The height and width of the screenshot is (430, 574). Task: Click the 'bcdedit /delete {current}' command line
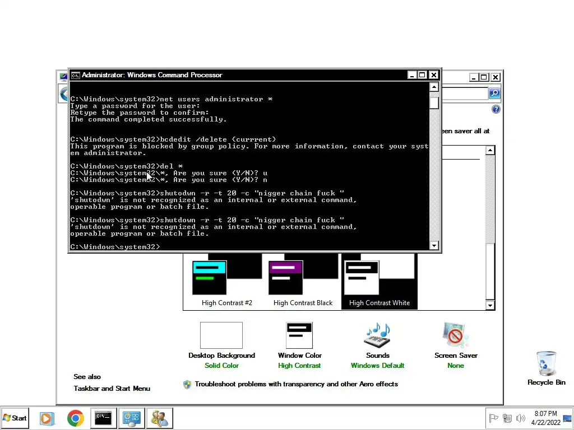point(173,139)
